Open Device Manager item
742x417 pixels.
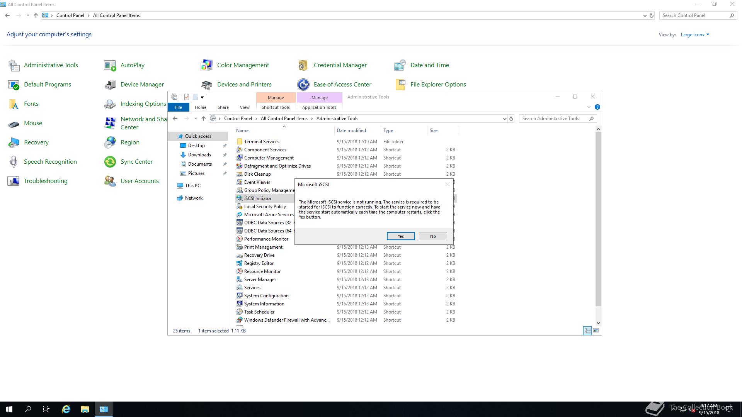[x=134, y=85]
